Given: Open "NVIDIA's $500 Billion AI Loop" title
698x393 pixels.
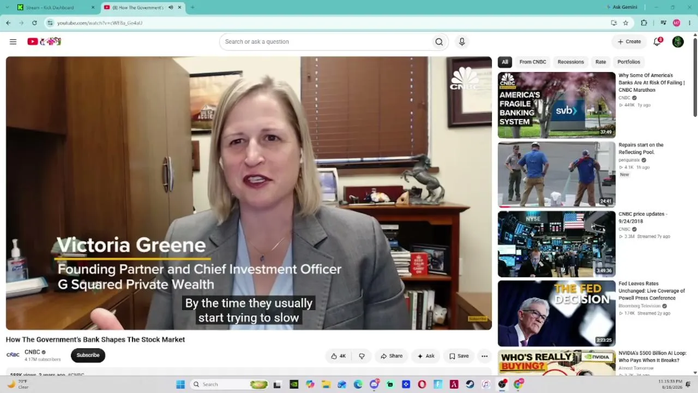Looking at the screenshot, I should [652, 356].
